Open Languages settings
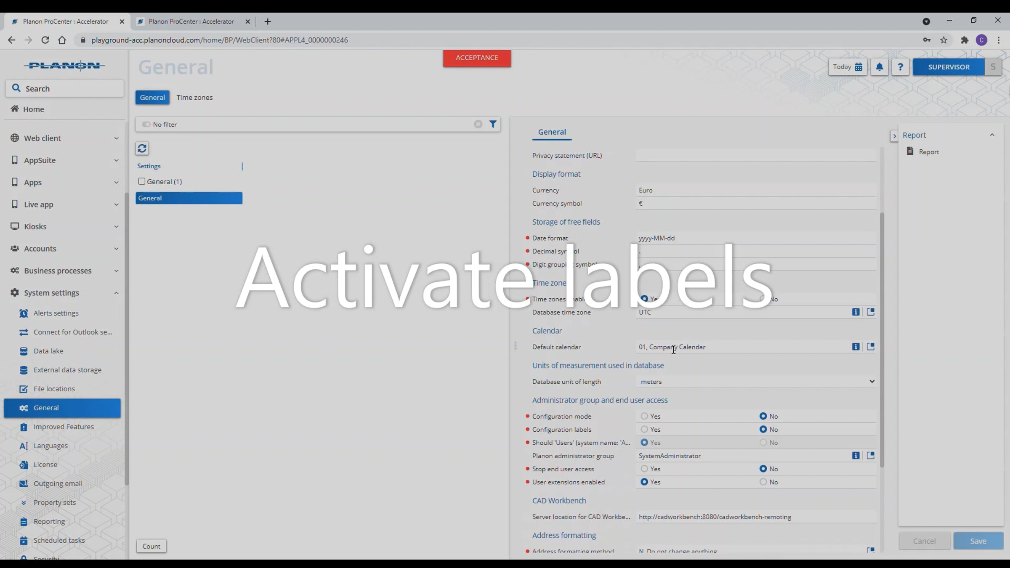This screenshot has width=1010, height=568. pyautogui.click(x=50, y=446)
